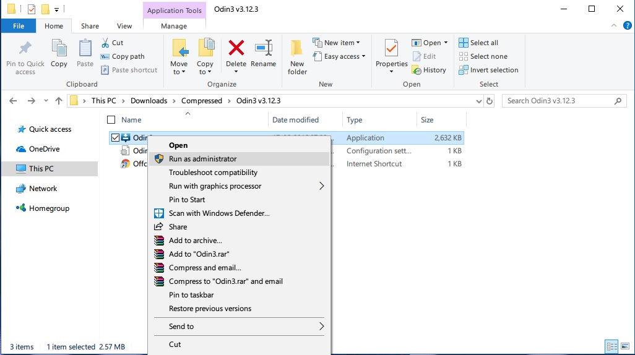Switch to large icons view in status bar
The image size is (635, 355).
click(625, 346)
